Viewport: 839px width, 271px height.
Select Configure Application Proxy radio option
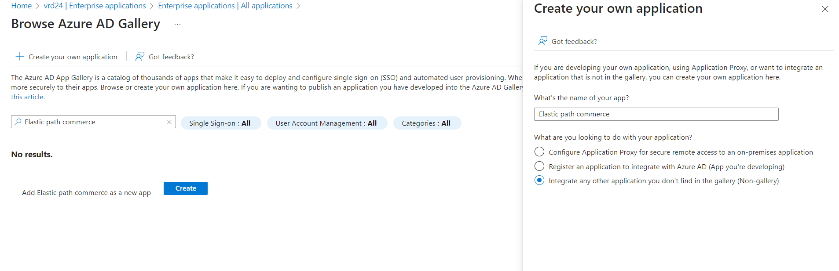coord(539,152)
